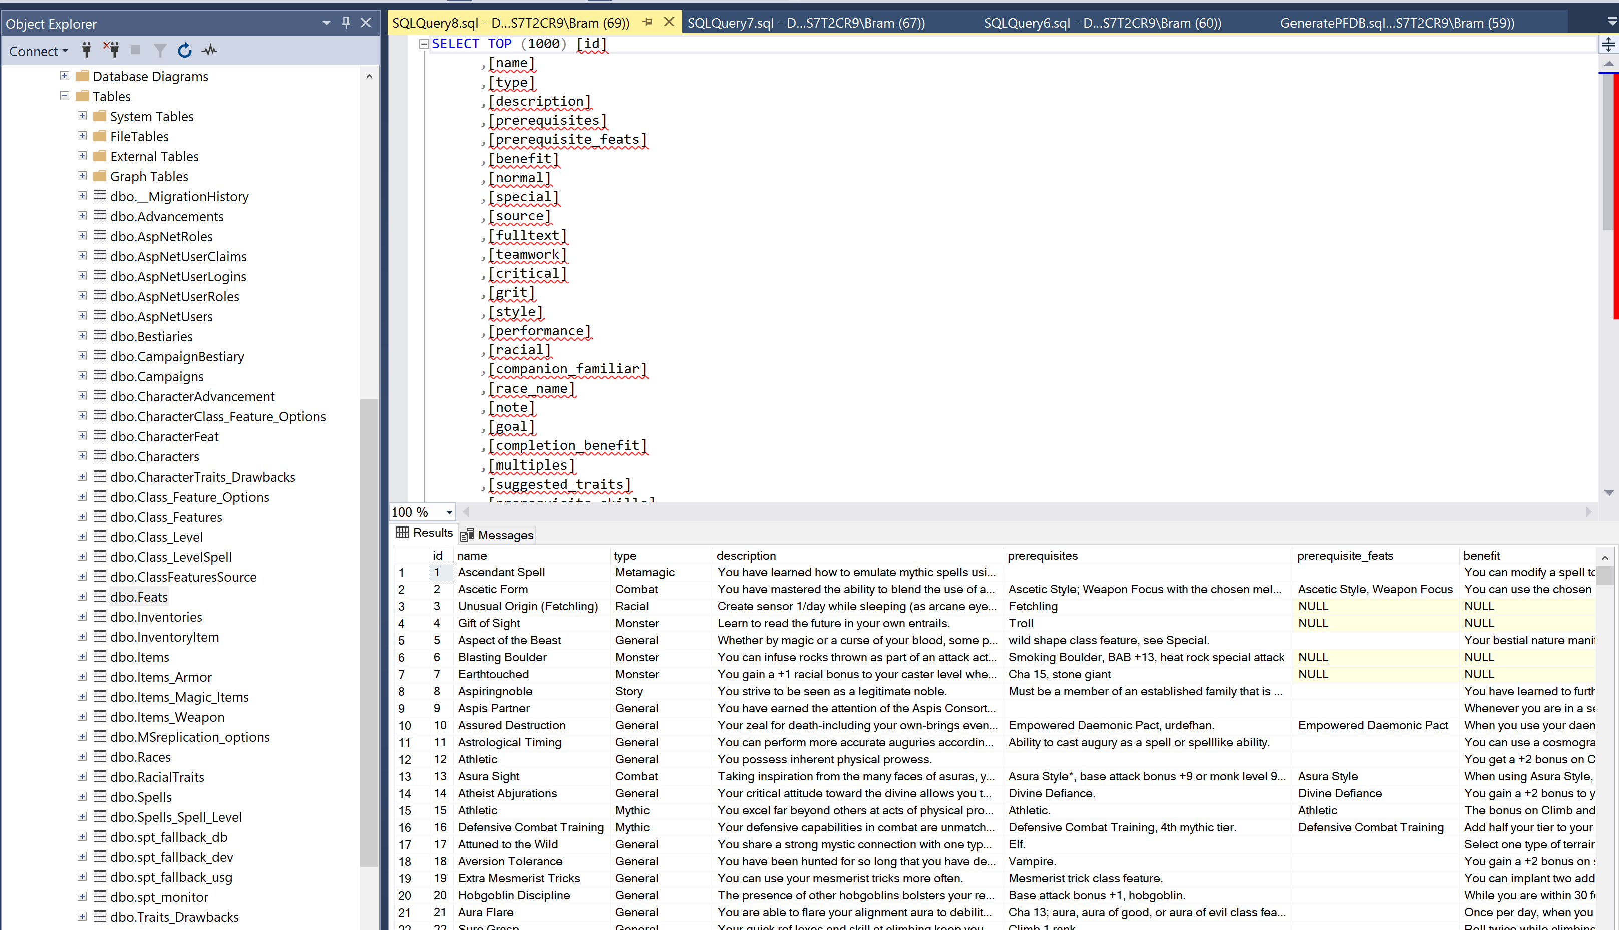This screenshot has width=1619, height=930.
Task: Click the Filter funnel icon
Action: tap(160, 50)
